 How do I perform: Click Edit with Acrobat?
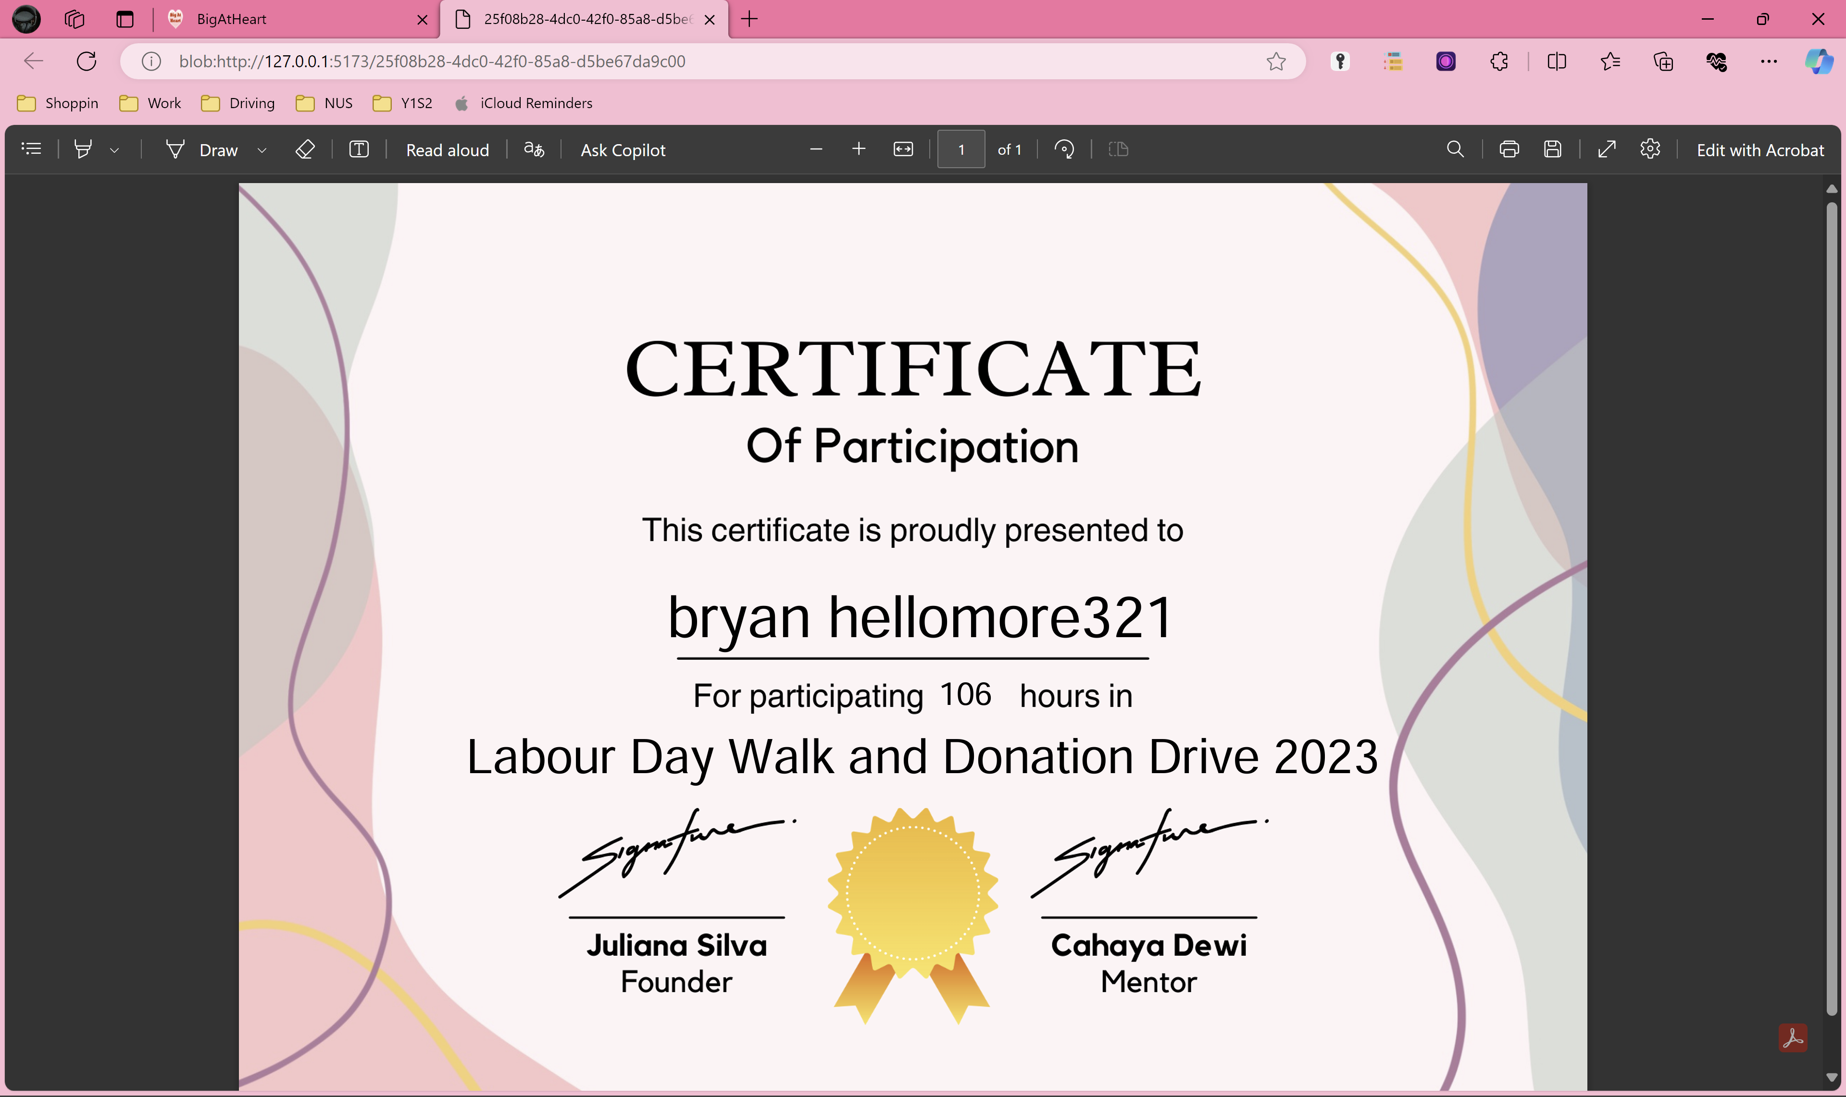click(x=1759, y=150)
